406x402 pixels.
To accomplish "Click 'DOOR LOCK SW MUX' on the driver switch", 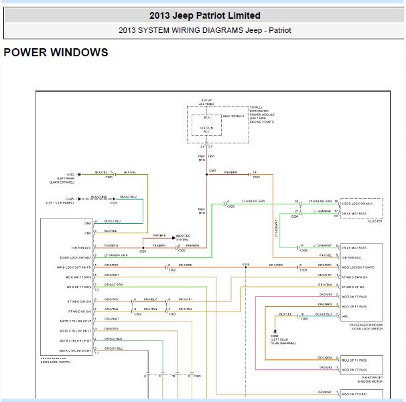I will click(76, 258).
